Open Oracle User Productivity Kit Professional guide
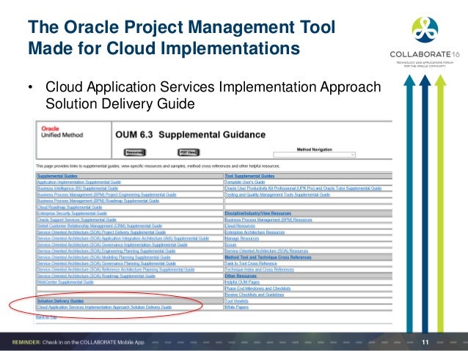The image size is (468, 351). click(x=303, y=188)
